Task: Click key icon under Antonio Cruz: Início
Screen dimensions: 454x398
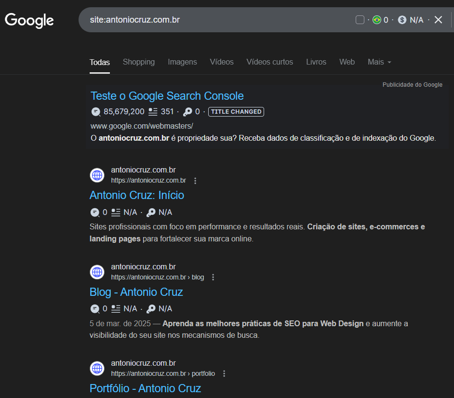Action: tap(151, 212)
